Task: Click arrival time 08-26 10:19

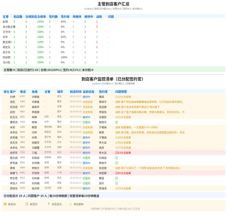Action: coord(76,101)
